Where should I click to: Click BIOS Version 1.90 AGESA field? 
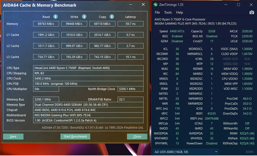(x=88, y=120)
